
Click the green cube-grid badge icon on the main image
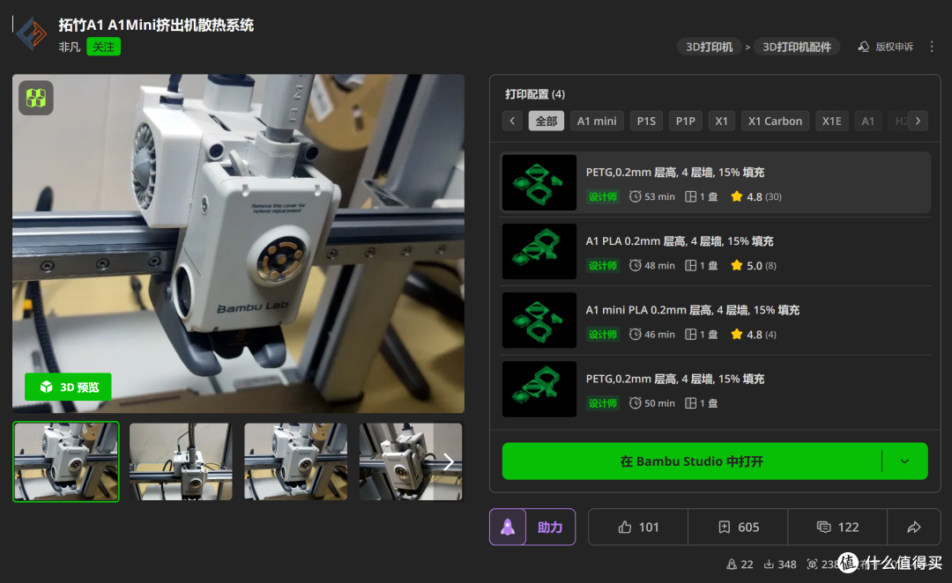(36, 98)
